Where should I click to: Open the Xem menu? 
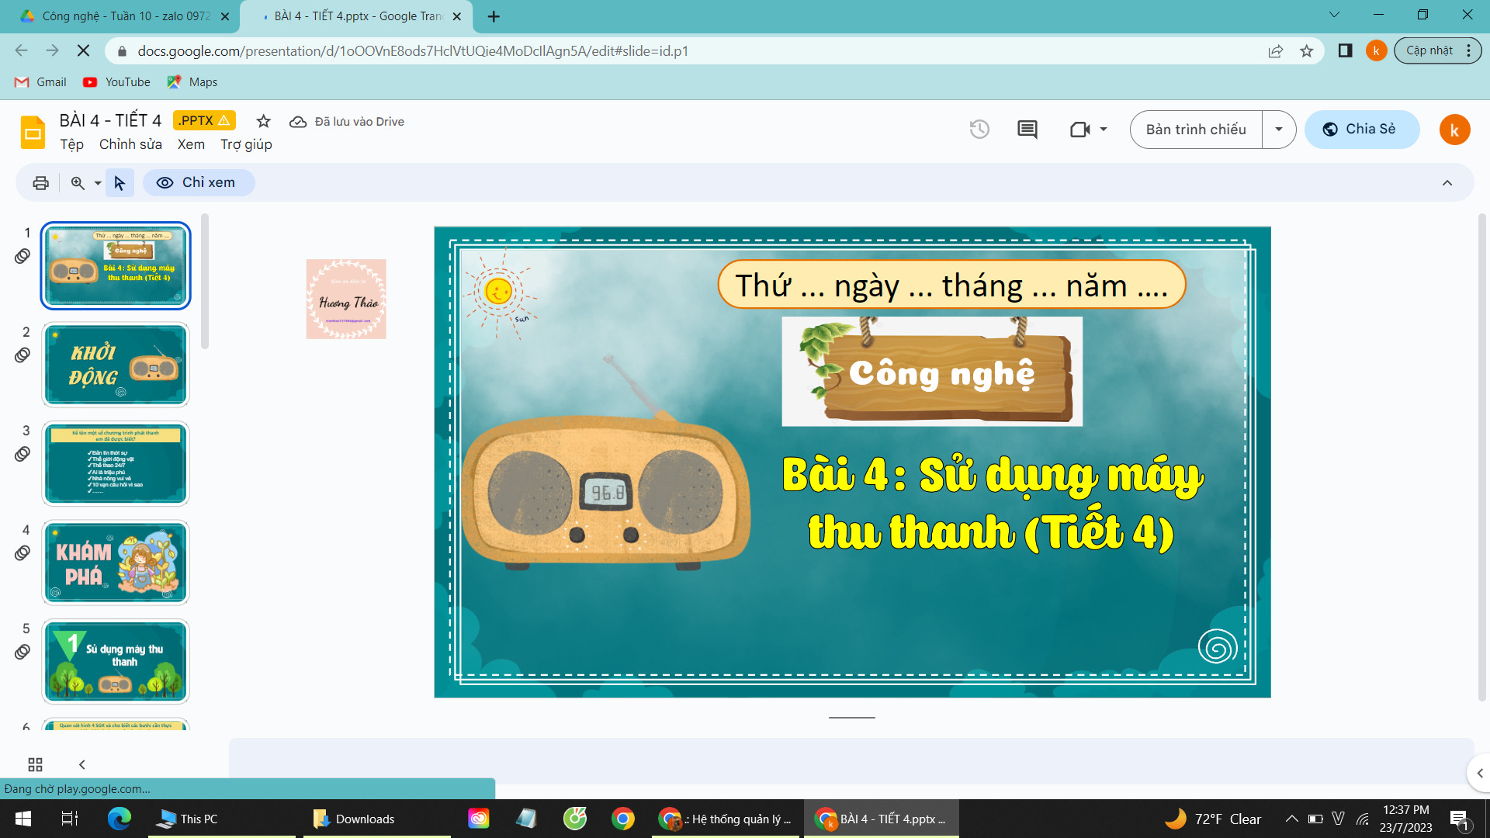click(x=191, y=145)
